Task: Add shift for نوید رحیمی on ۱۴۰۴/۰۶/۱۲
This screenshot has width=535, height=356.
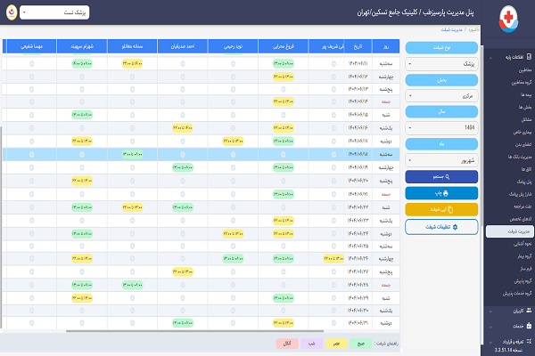Action: point(233,77)
